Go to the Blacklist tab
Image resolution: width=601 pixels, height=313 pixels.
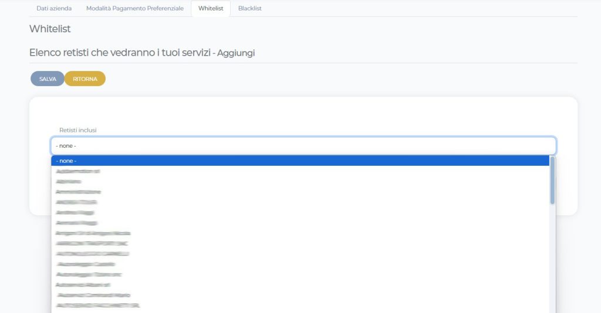[x=250, y=9]
